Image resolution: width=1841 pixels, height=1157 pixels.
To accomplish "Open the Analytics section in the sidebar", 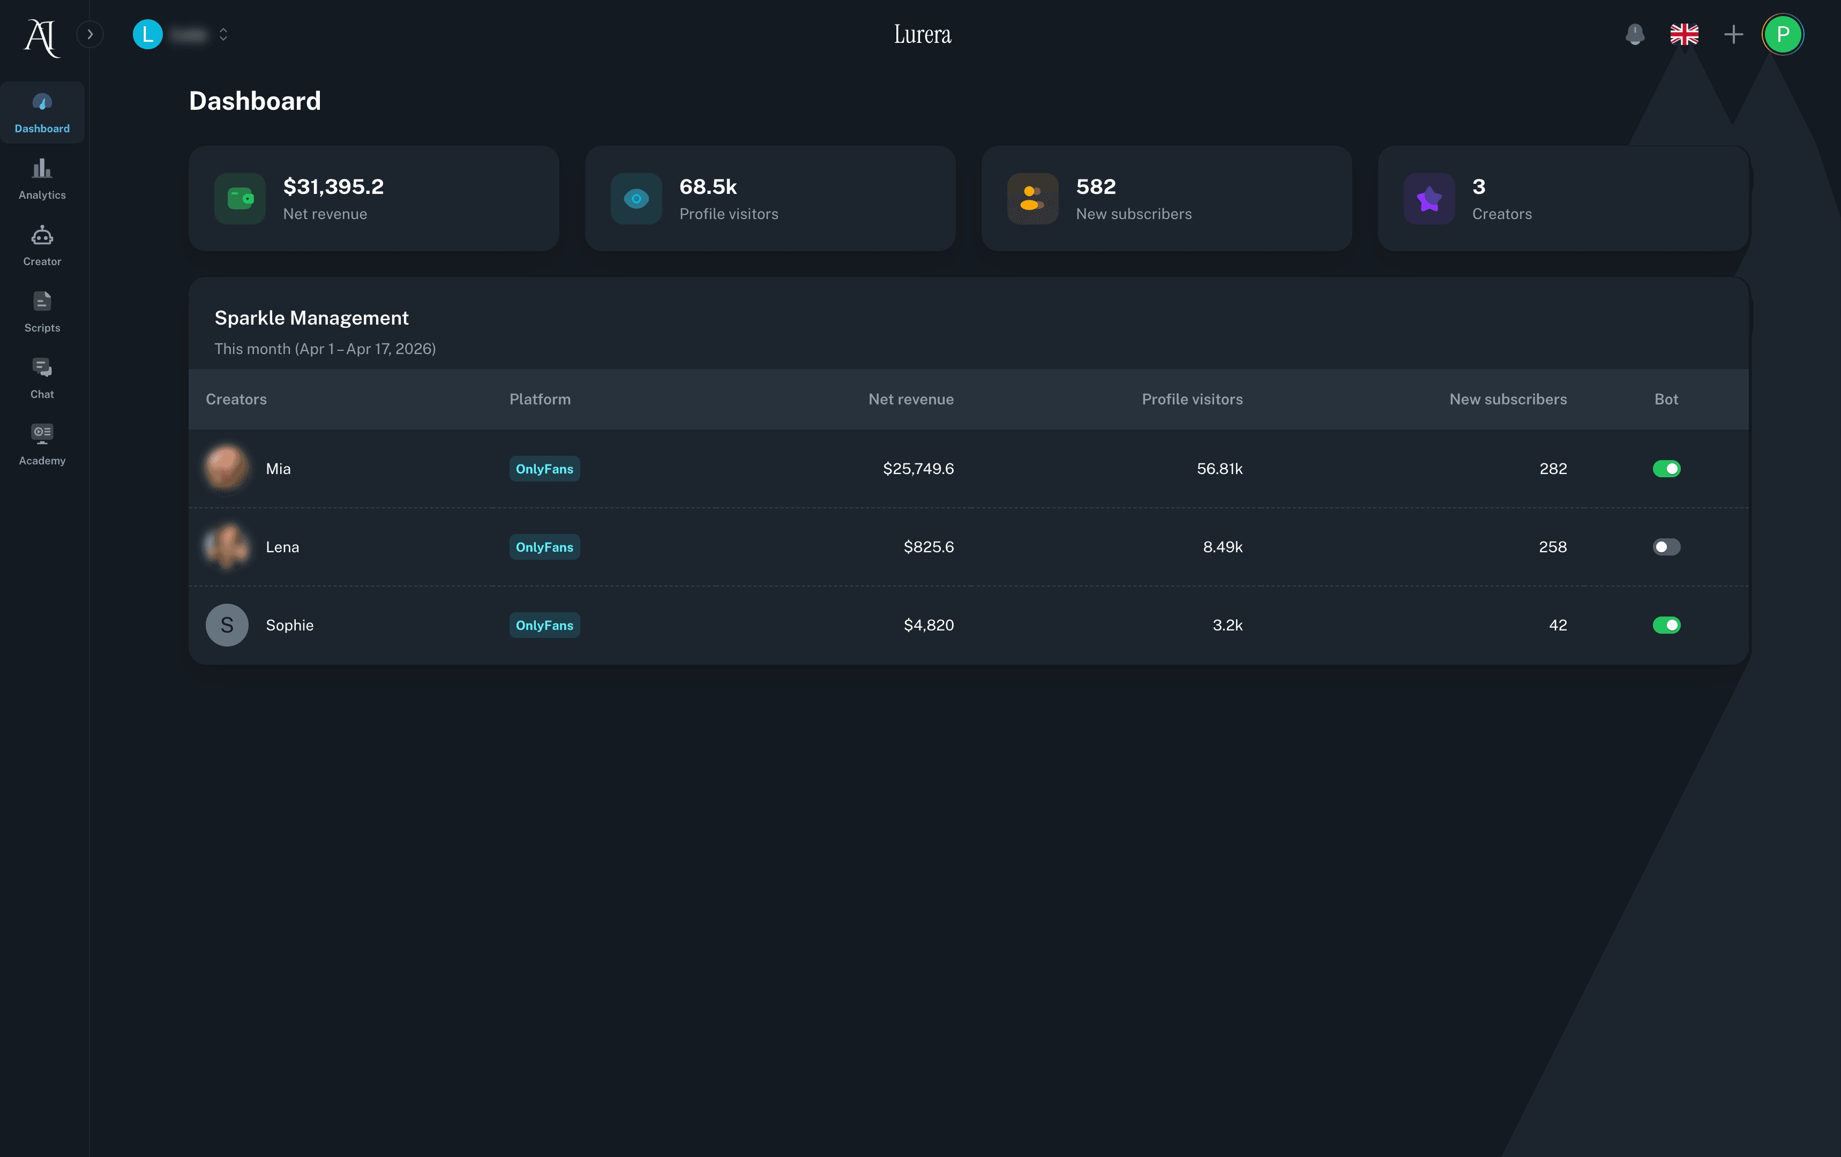I will point(42,178).
